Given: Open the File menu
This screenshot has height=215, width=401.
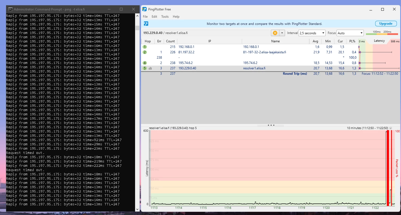Looking at the screenshot, I should tap(145, 17).
